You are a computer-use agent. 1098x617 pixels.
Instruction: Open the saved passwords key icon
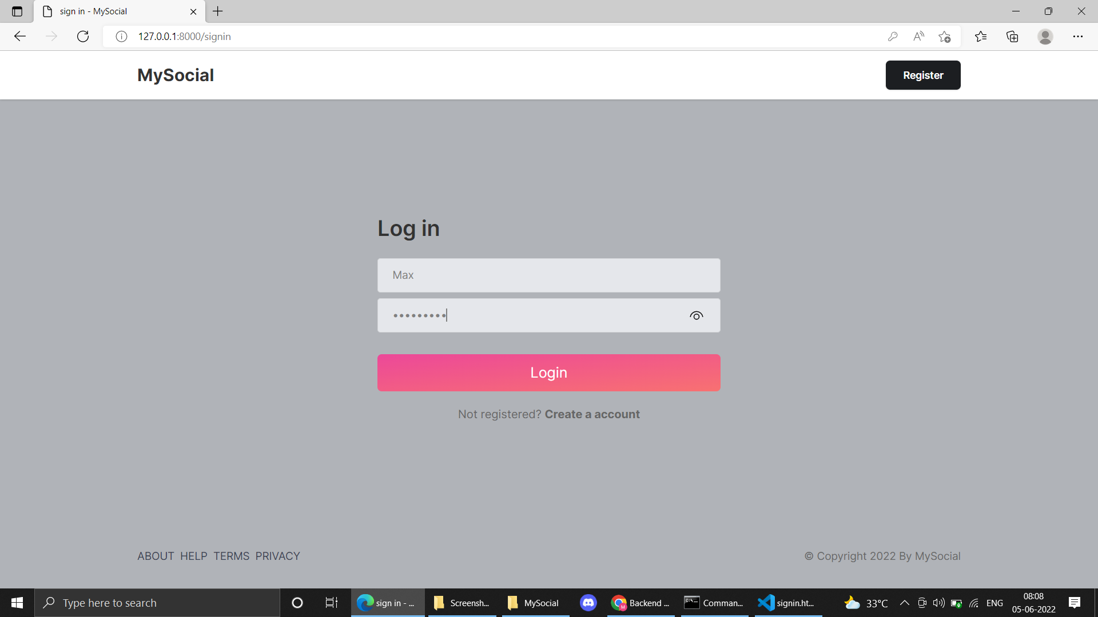pos(893,37)
